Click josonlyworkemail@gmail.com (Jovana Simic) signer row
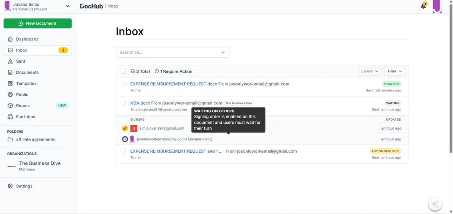This screenshot has height=214, width=453. pyautogui.click(x=262, y=139)
